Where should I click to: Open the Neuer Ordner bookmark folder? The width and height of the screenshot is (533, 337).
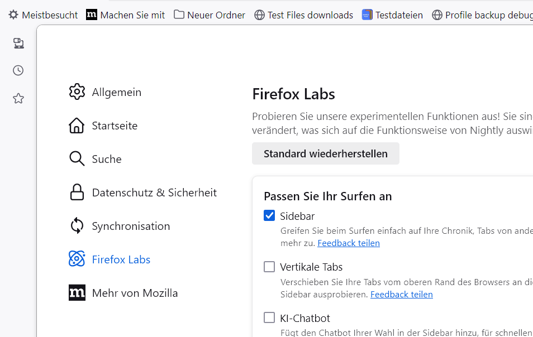pyautogui.click(x=210, y=15)
